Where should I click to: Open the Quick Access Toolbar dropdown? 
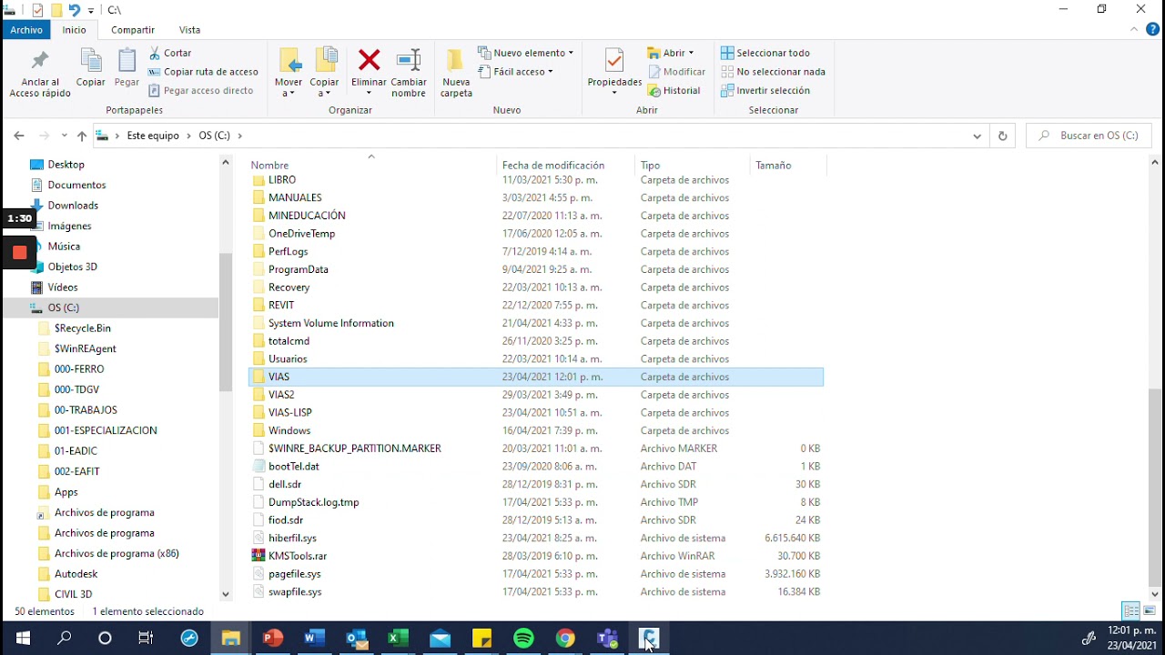click(x=91, y=10)
